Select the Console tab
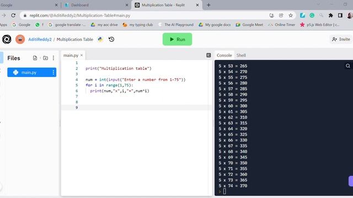This screenshot has width=353, height=198. click(x=224, y=55)
